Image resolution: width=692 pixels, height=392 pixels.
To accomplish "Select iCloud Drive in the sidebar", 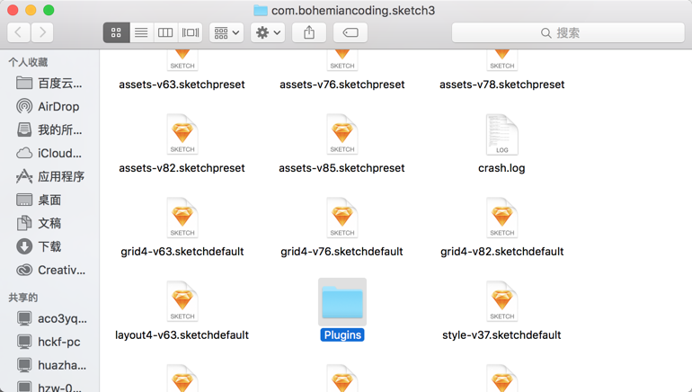I will [49, 153].
